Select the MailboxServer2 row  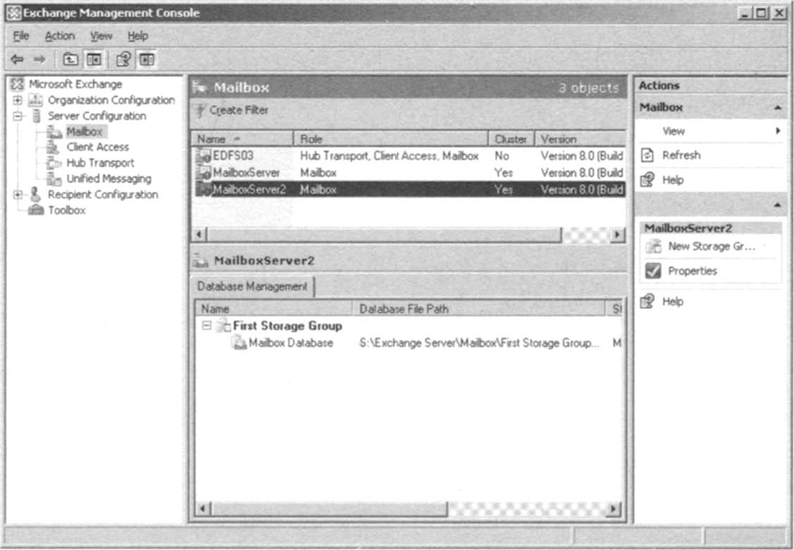(x=409, y=190)
